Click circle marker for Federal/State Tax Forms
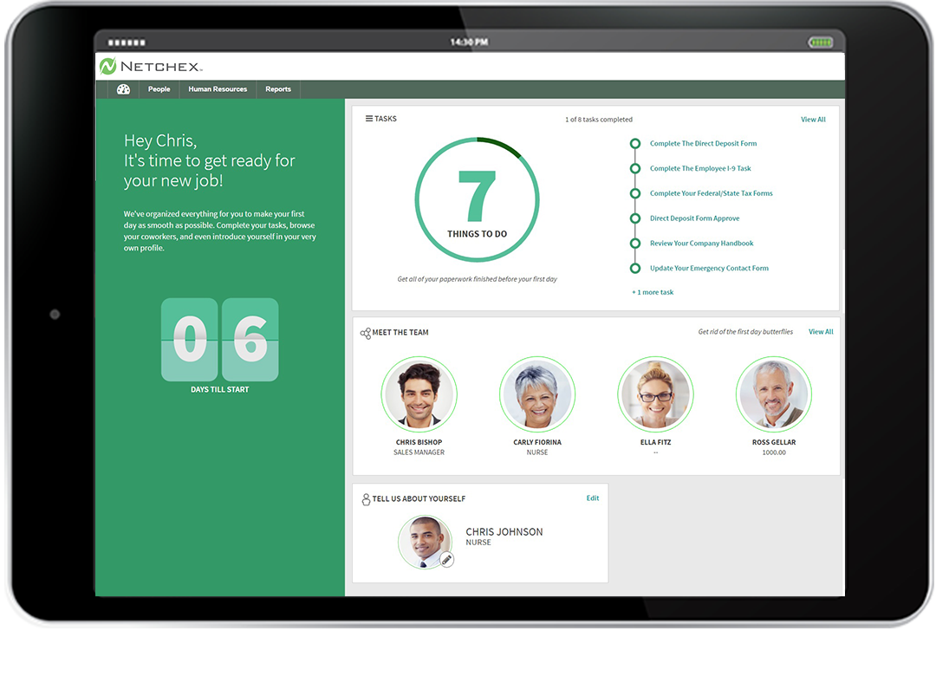The image size is (936, 683). pyautogui.click(x=635, y=193)
